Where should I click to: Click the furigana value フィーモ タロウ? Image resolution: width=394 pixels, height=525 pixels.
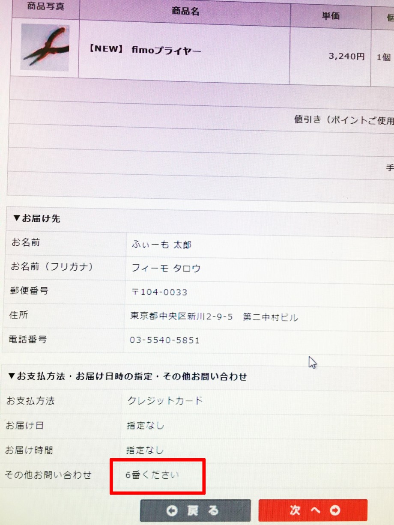click(166, 268)
